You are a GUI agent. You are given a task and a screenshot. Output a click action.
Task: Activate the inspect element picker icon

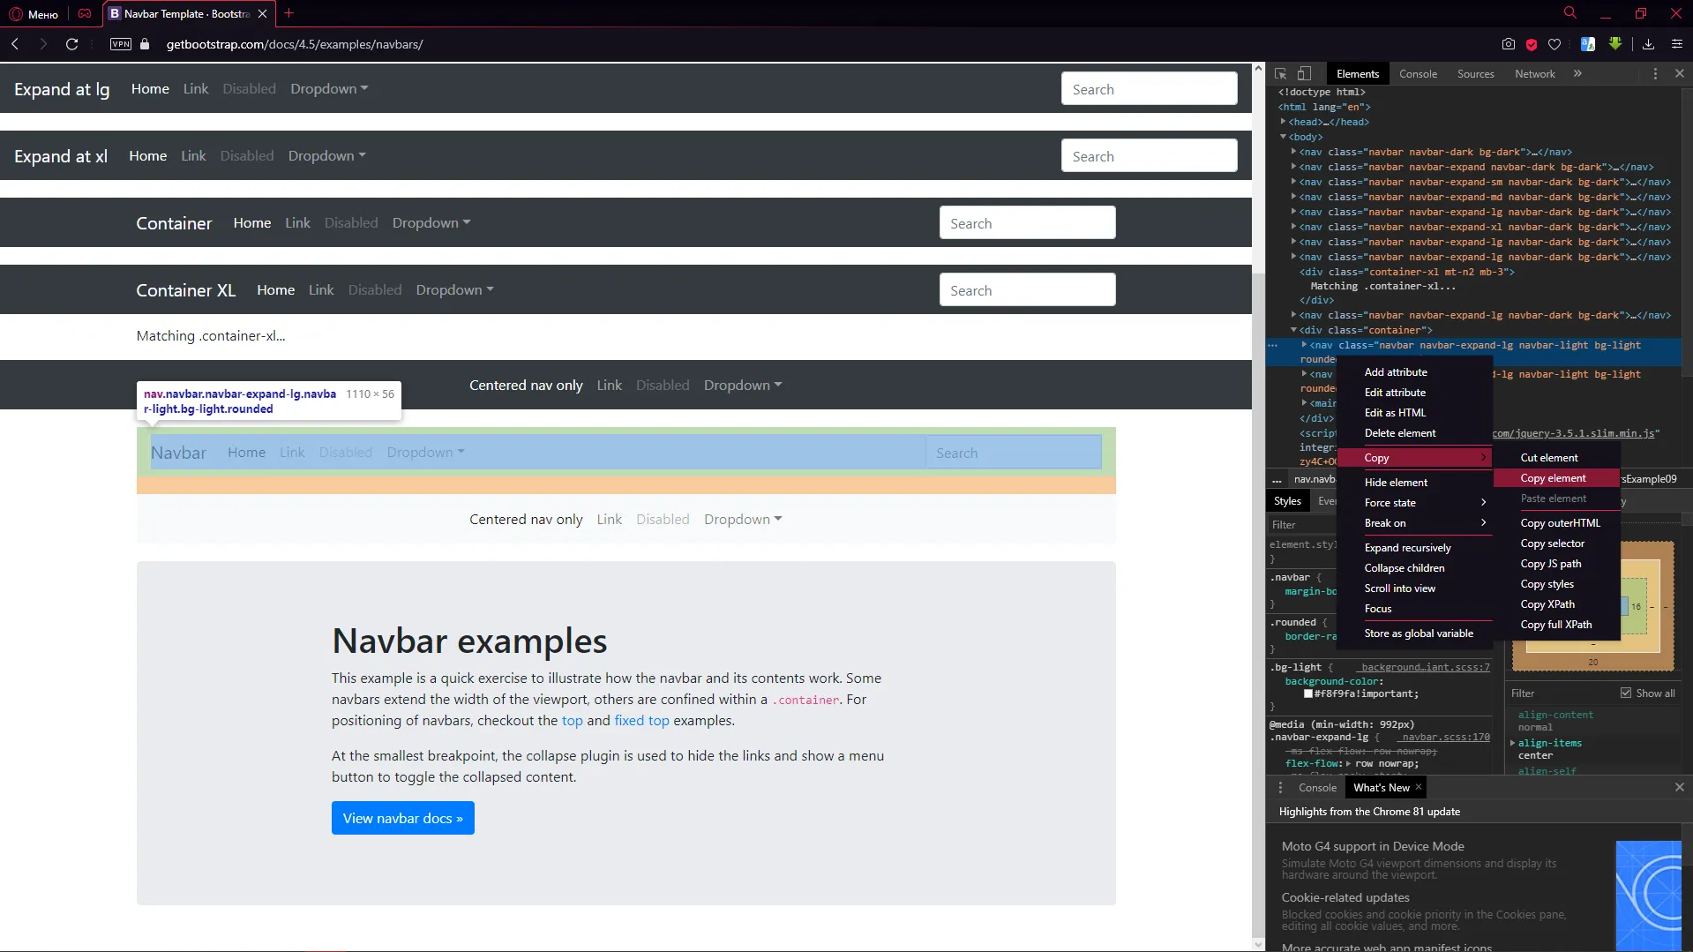click(x=1280, y=74)
